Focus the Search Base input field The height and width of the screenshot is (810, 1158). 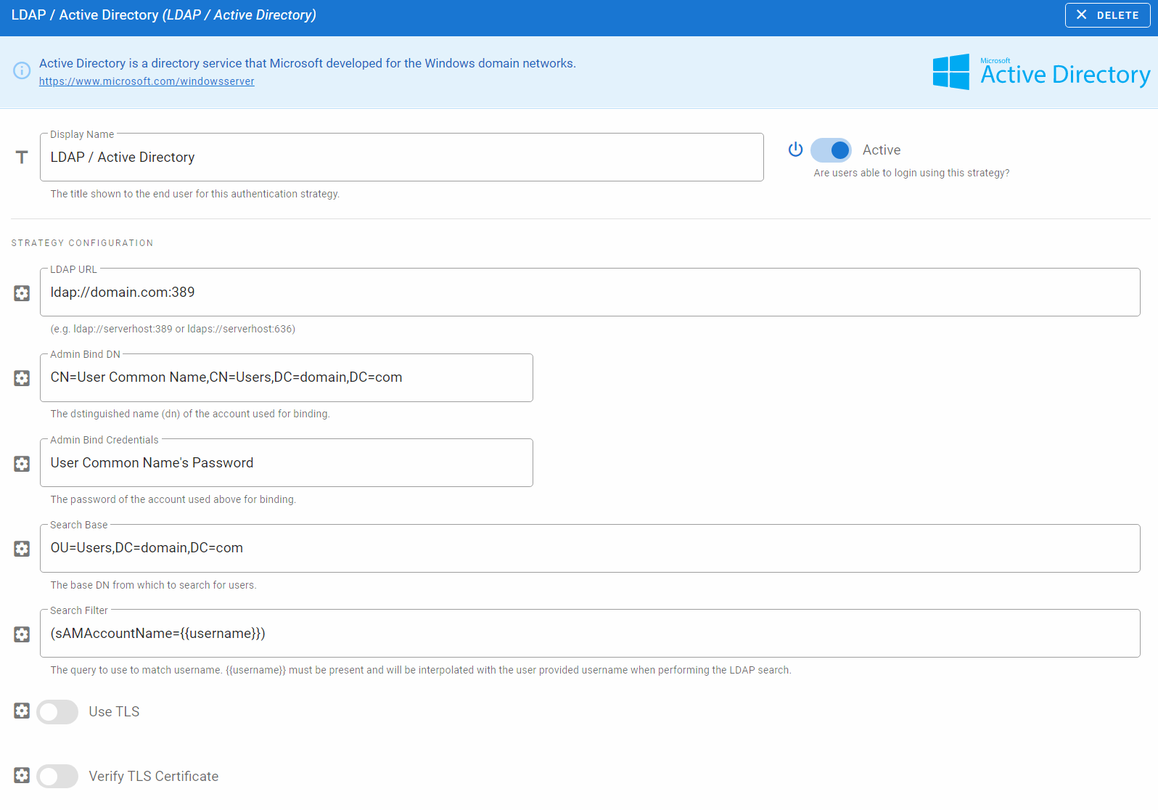590,548
